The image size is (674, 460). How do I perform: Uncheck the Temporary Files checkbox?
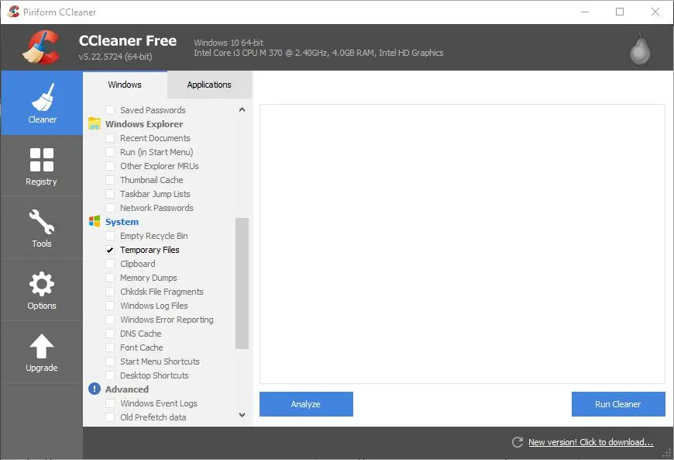110,250
